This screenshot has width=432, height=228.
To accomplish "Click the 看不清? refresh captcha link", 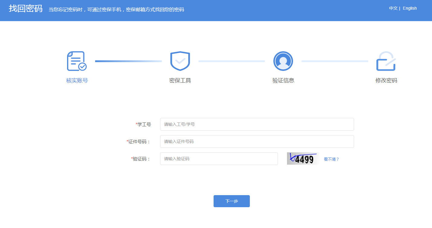I will tap(331, 159).
